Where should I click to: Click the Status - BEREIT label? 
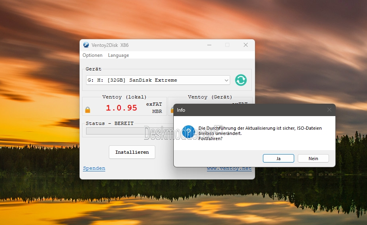pyautogui.click(x=110, y=123)
